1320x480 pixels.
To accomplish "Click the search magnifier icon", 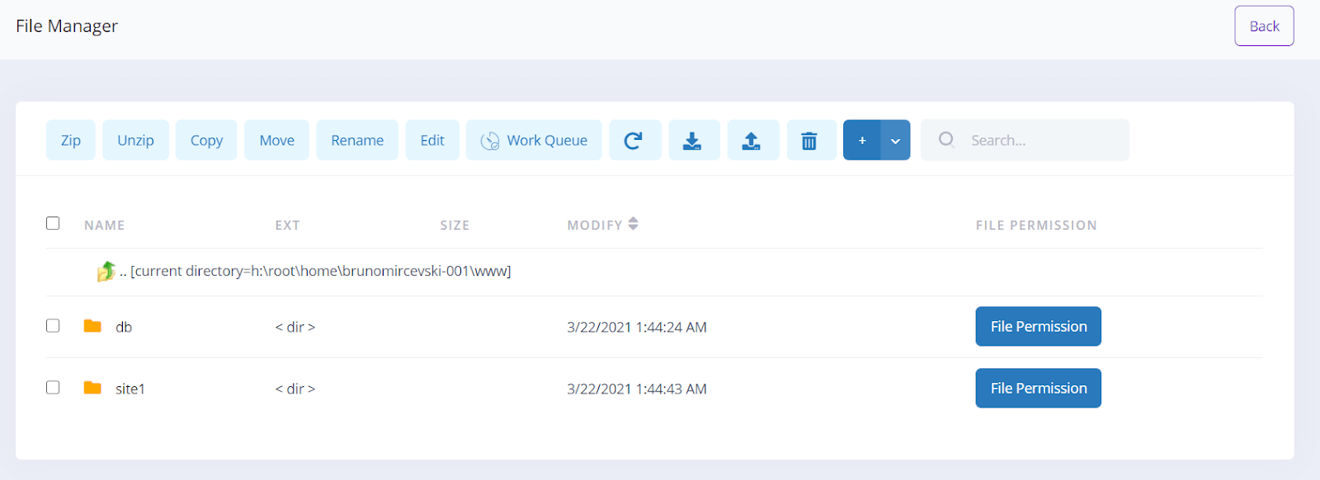I will 946,139.
